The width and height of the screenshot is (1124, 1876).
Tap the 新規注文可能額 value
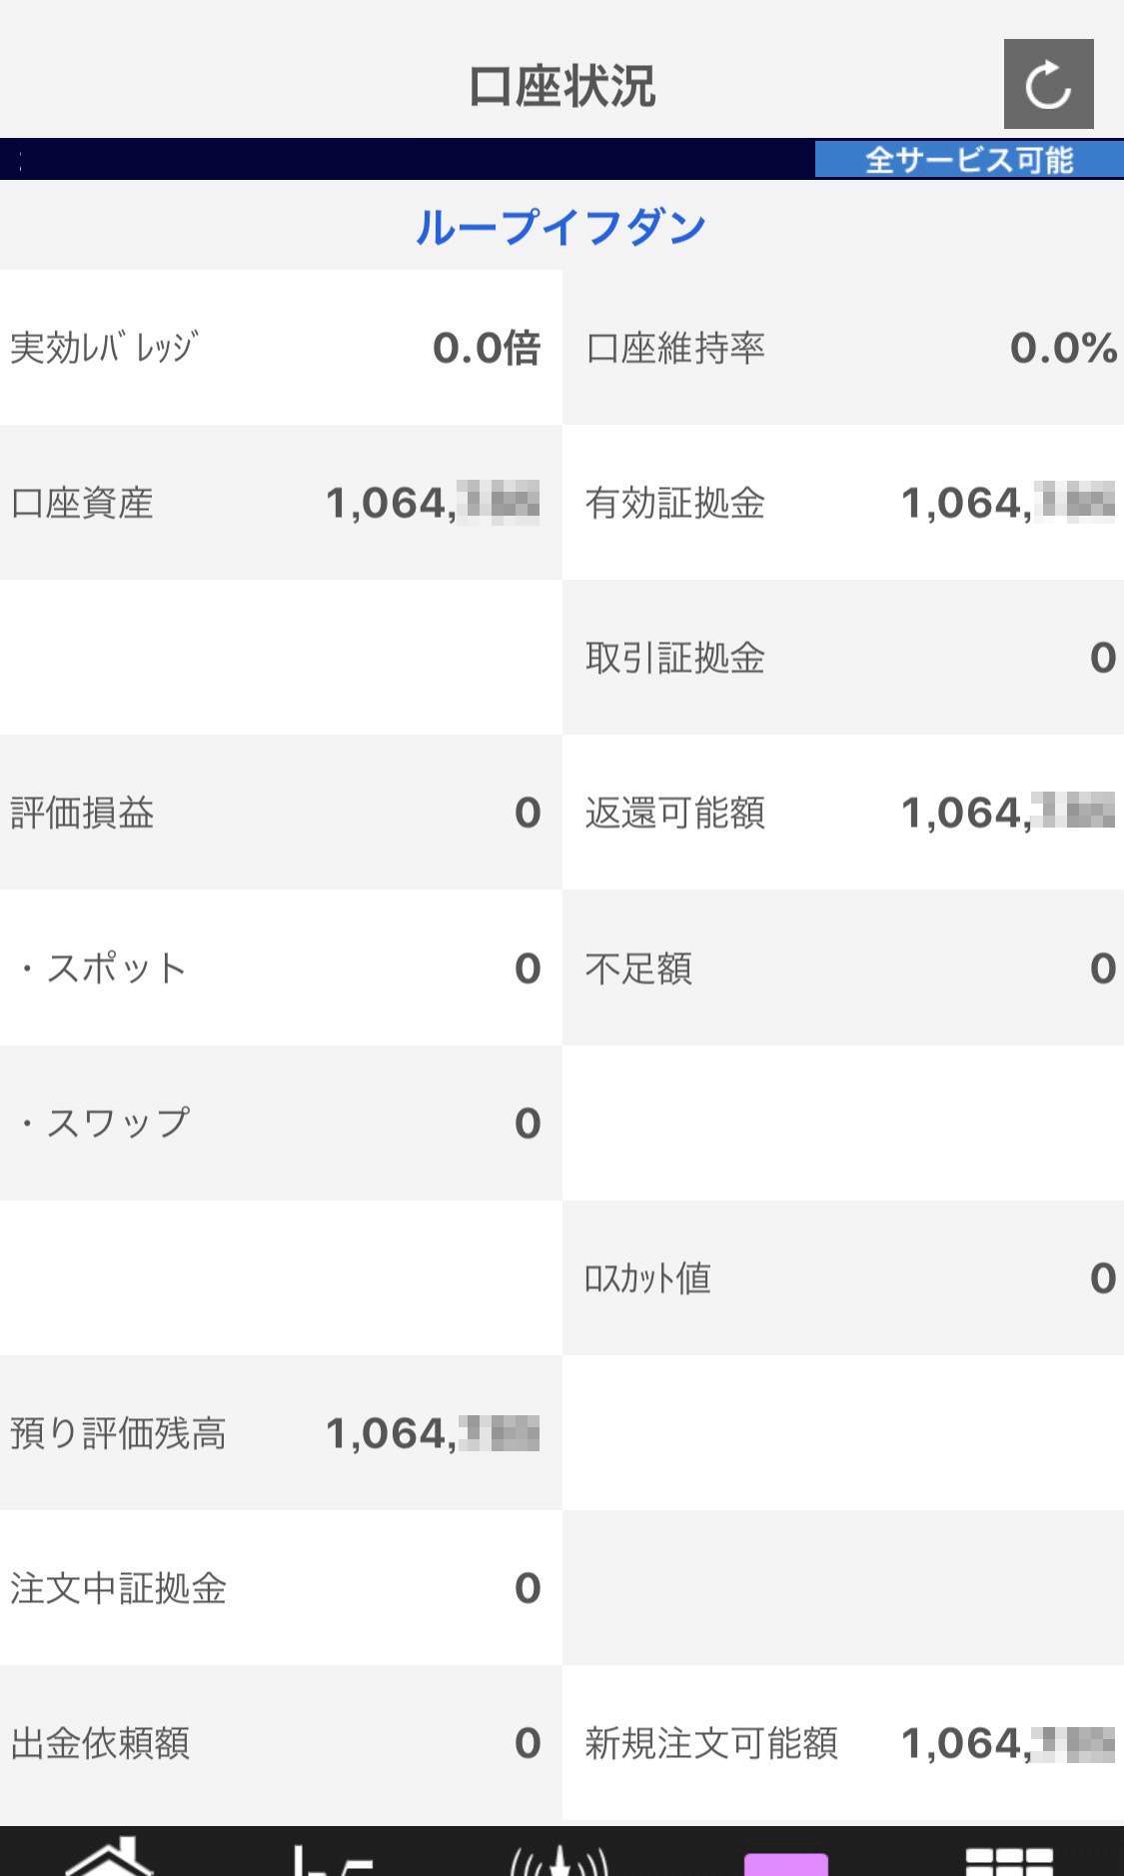point(1008,1743)
